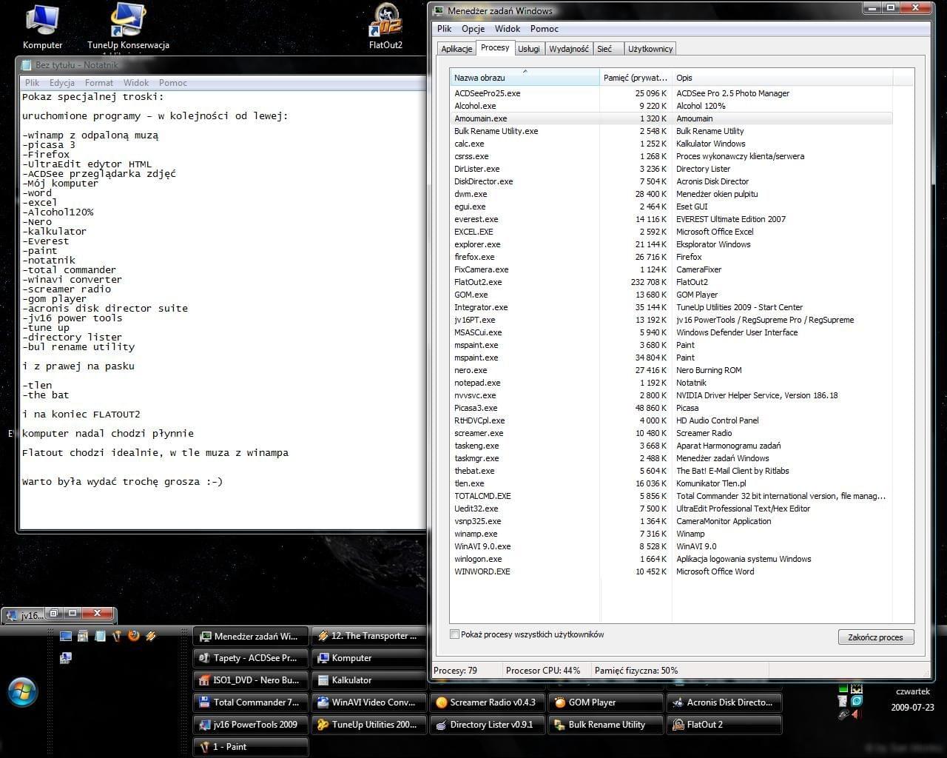The width and height of the screenshot is (947, 758).
Task: Switch to WinAVI Video Converter taskbar button
Action: (x=368, y=702)
